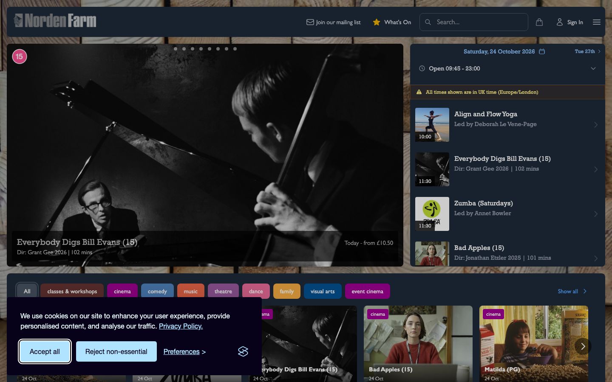Open Bad Apples listing chevron

point(596,258)
